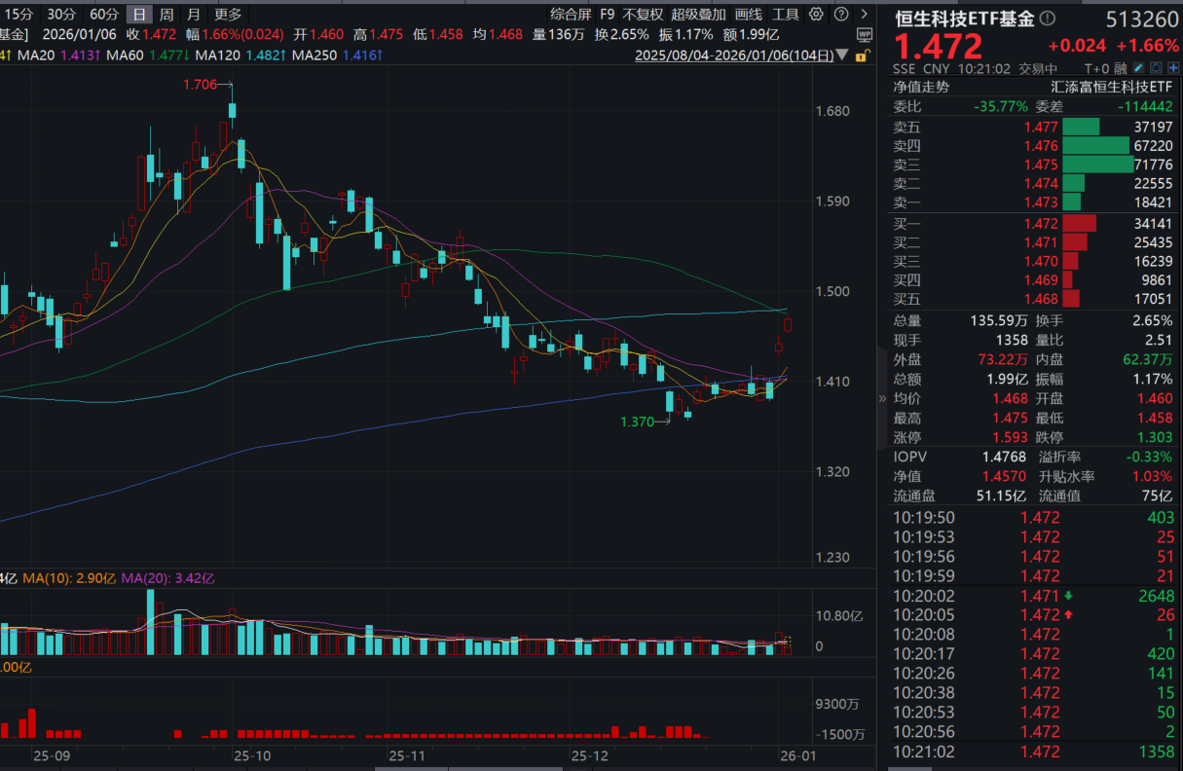Image resolution: width=1183 pixels, height=771 pixels.
Task: Click the bell price-alert icon
Action: point(1154,68)
